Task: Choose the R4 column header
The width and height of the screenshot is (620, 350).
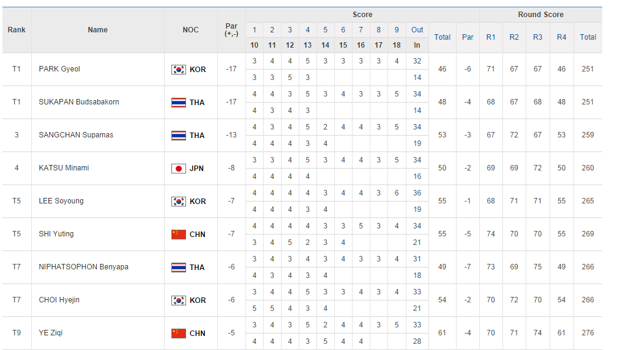Action: click(x=561, y=37)
